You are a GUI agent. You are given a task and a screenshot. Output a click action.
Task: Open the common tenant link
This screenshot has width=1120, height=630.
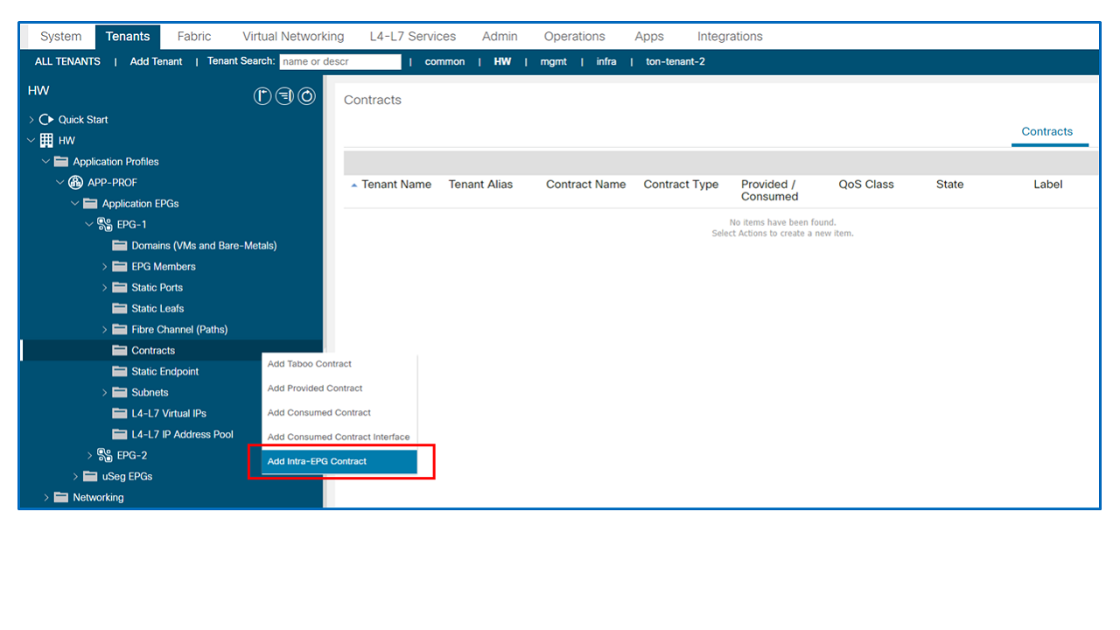click(444, 62)
